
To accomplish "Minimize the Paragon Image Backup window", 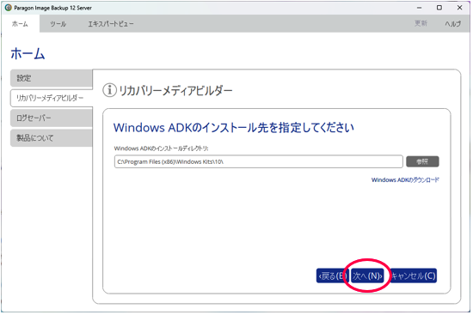I will click(420, 8).
